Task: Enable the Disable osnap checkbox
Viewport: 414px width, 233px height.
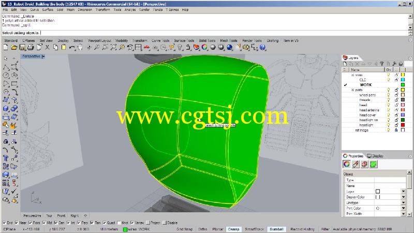Action: click(x=165, y=223)
